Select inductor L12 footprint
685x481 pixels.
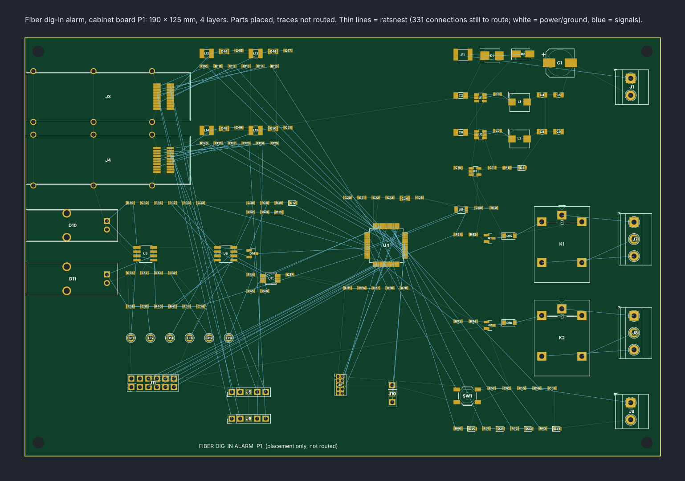click(x=207, y=53)
